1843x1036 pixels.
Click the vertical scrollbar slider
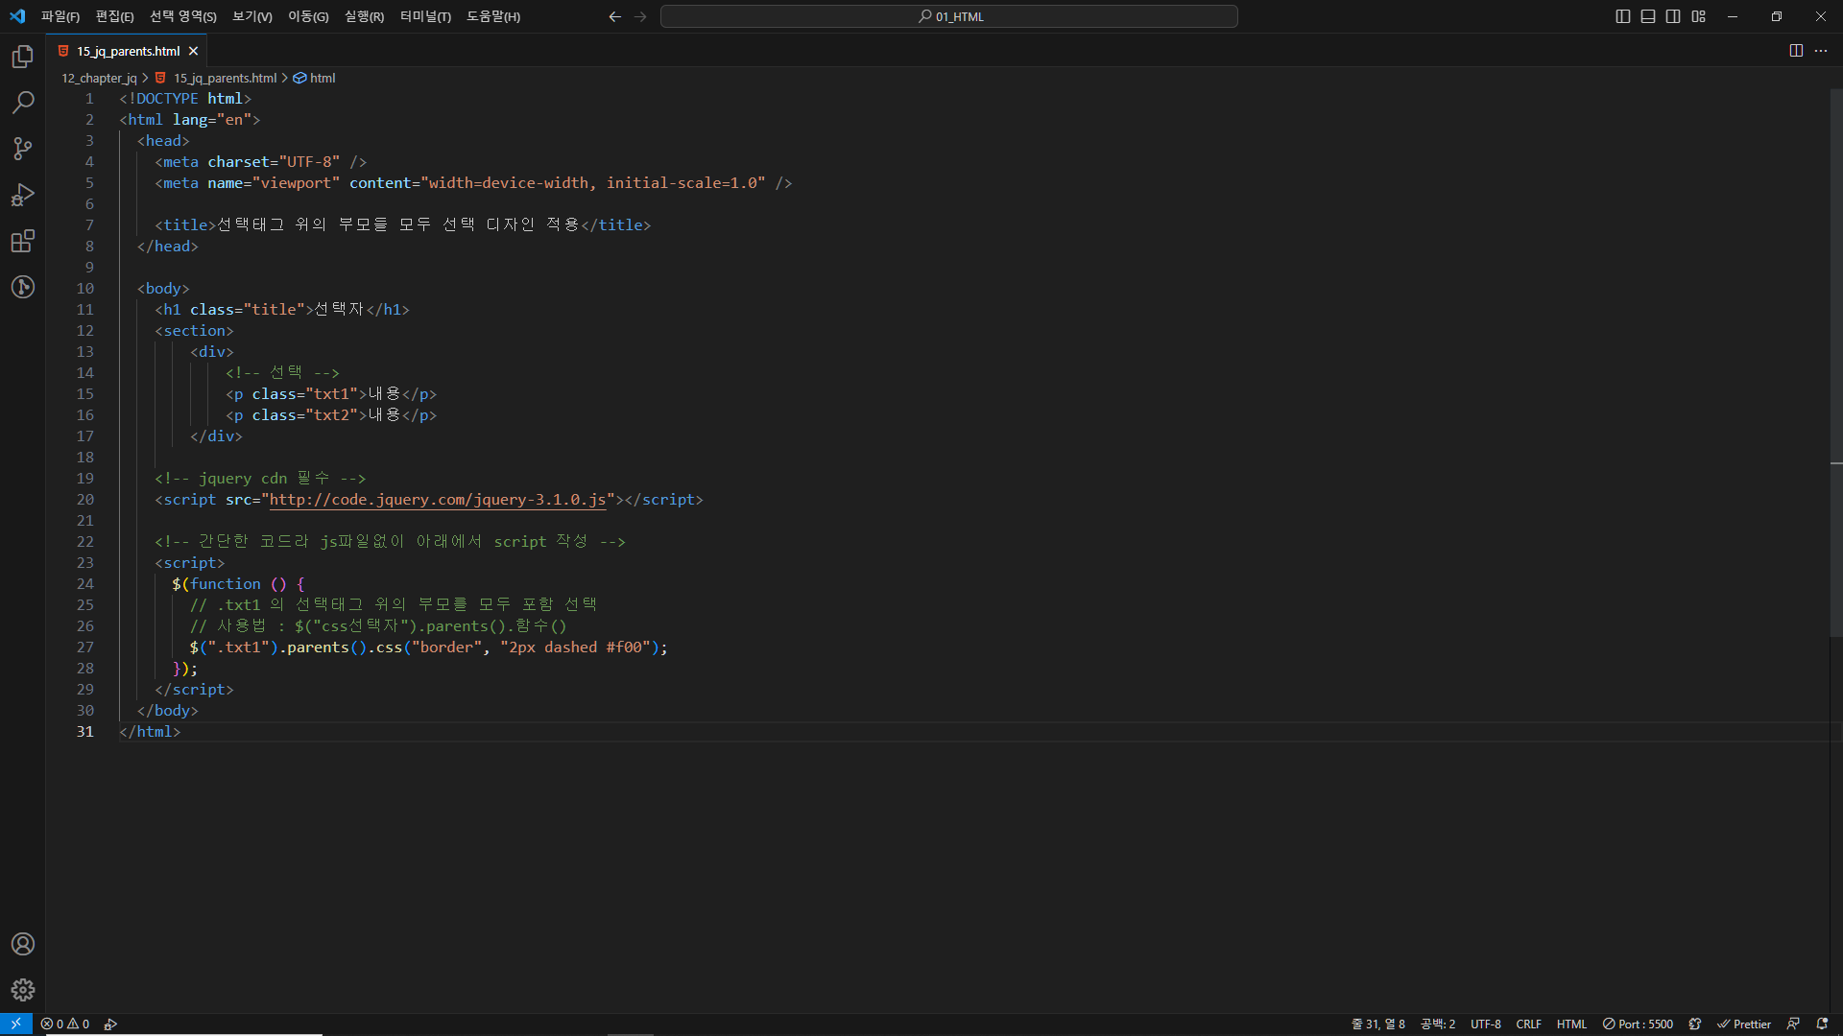coord(1835,365)
